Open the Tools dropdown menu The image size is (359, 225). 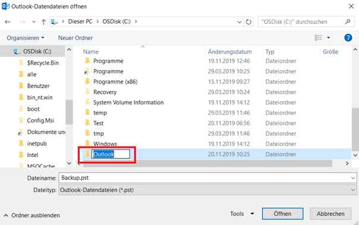tap(242, 214)
